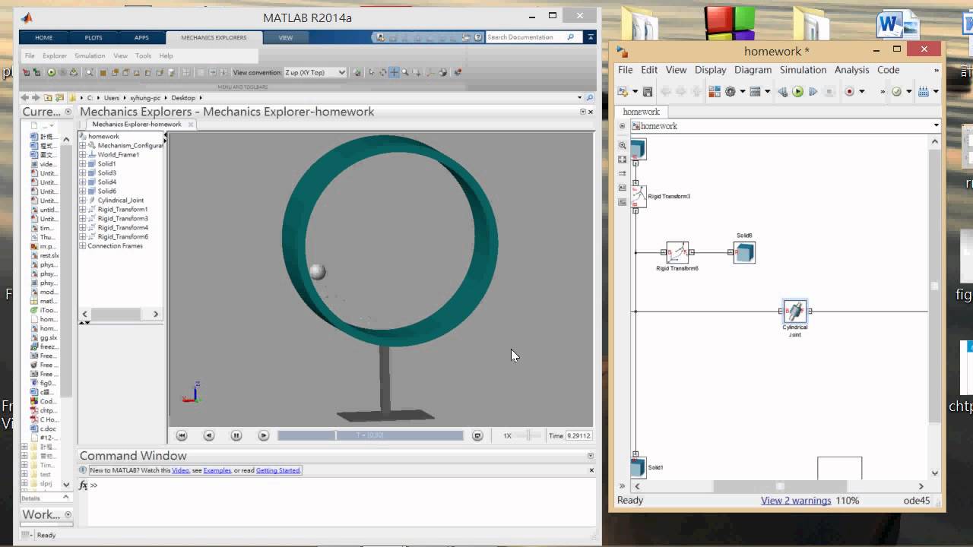This screenshot has height=547, width=973.
Task: Play the mechanics animation
Action: [x=264, y=435]
